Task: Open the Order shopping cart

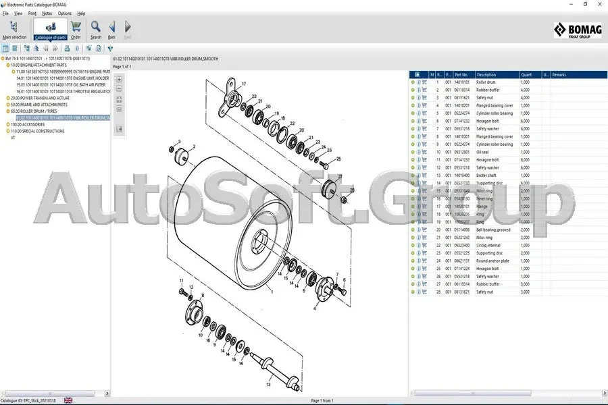Action: coord(76,30)
